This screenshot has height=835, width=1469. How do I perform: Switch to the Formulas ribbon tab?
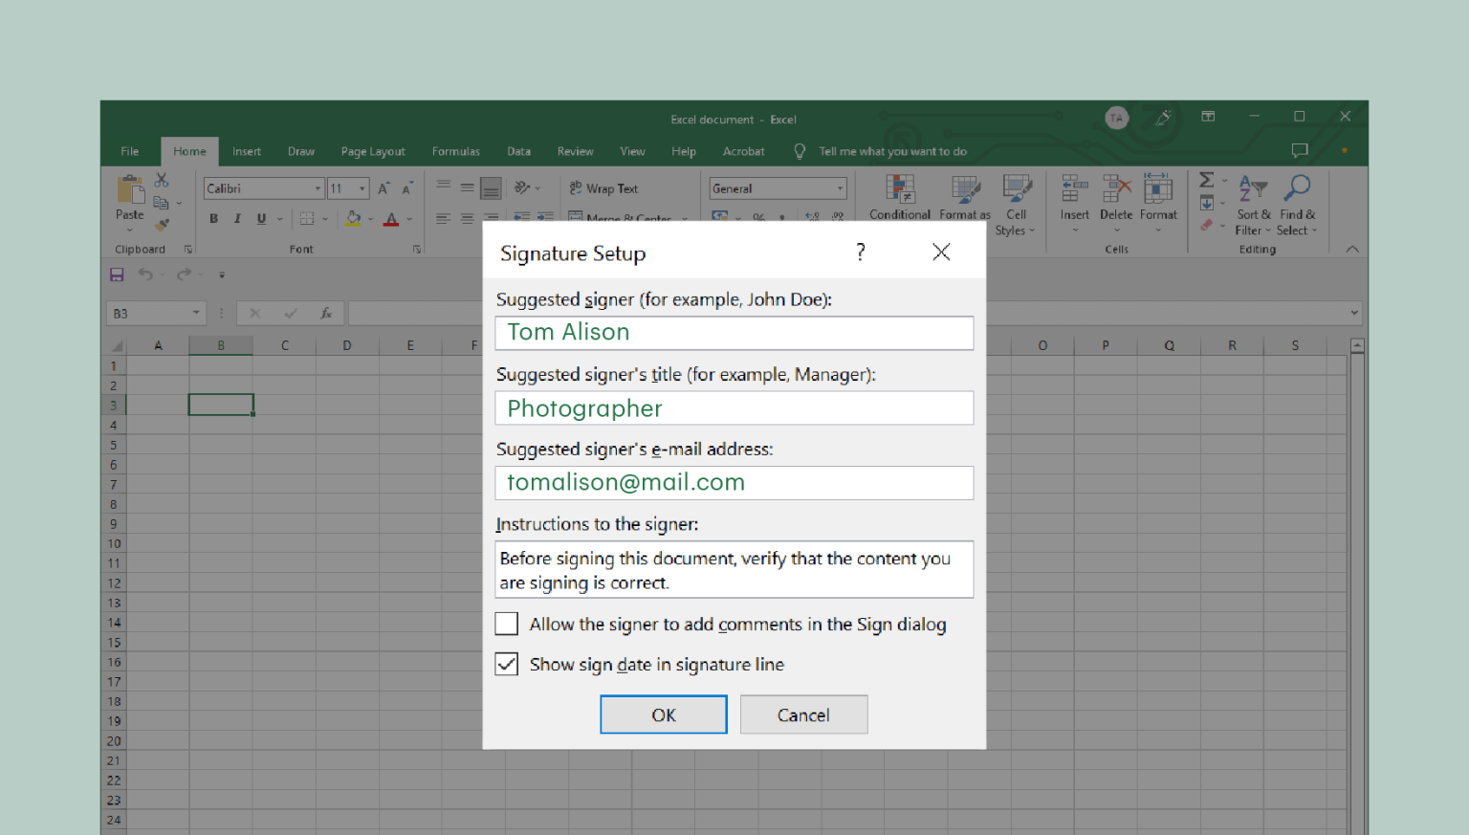(456, 151)
